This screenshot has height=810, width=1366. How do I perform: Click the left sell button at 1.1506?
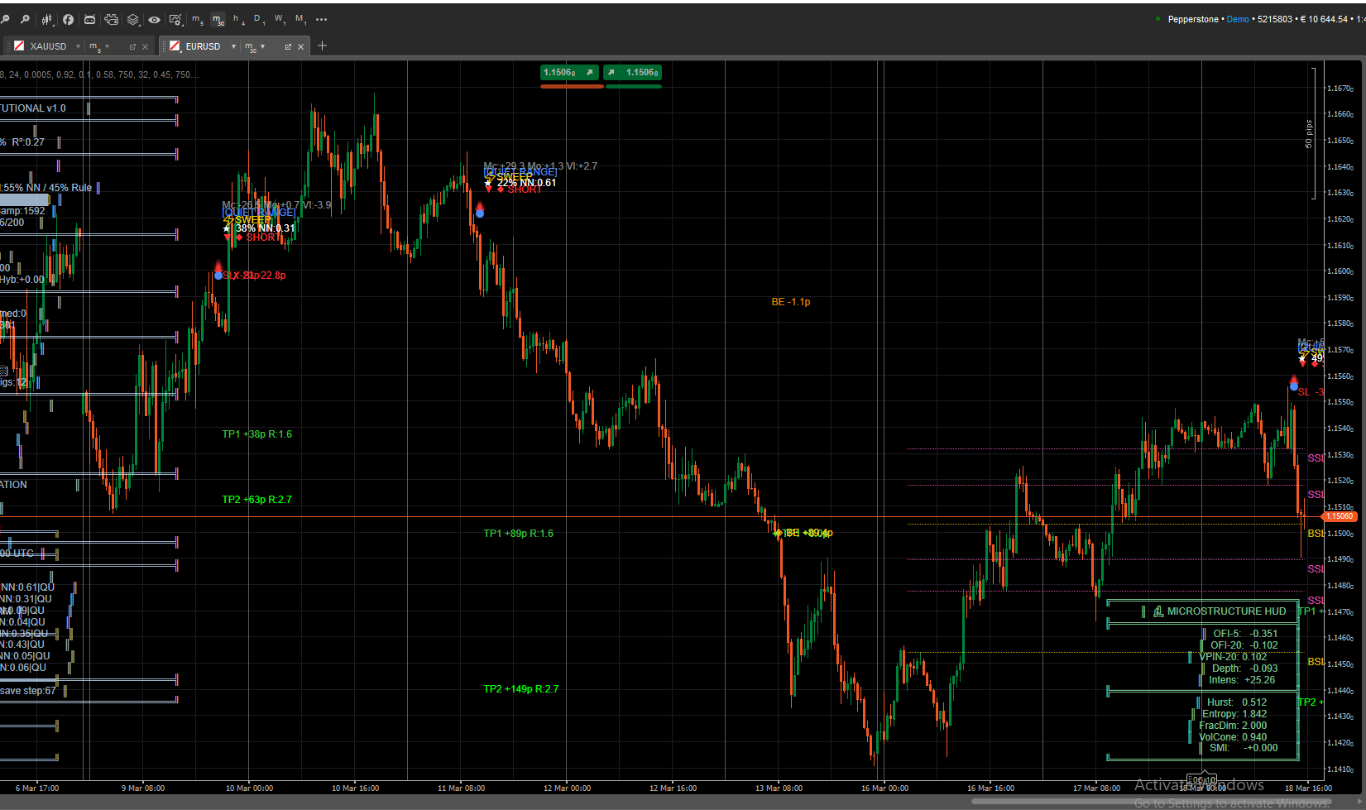point(569,73)
